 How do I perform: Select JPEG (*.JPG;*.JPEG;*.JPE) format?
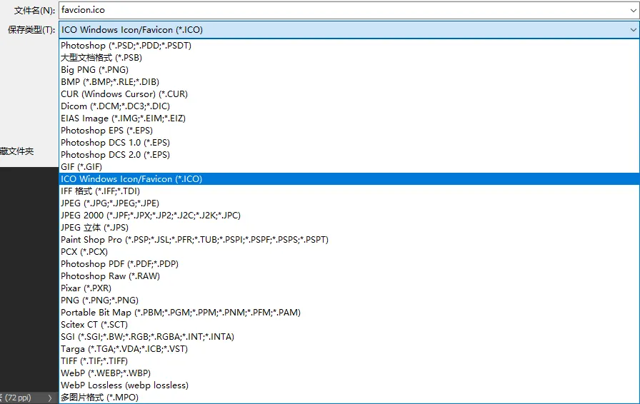coord(349,203)
